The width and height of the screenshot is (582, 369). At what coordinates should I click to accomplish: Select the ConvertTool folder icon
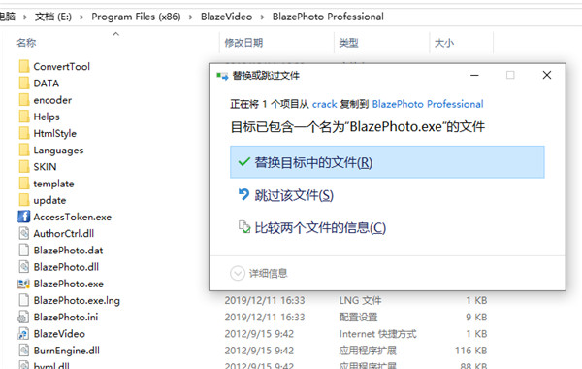23,66
